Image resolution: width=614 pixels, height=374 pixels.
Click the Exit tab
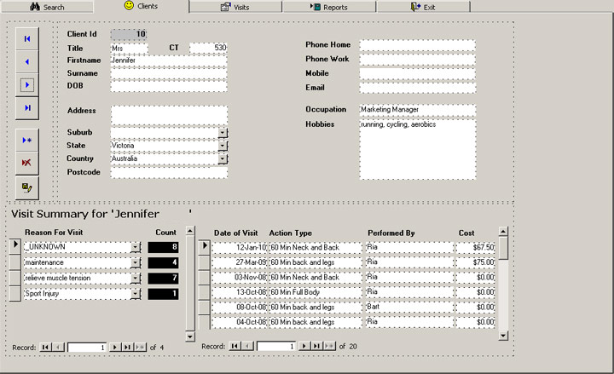click(x=424, y=7)
